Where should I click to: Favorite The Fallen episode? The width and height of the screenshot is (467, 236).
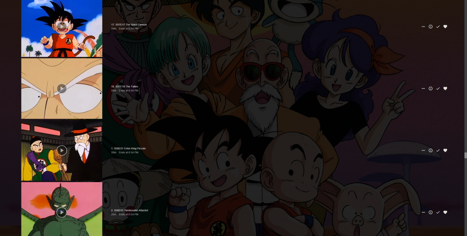coord(445,88)
